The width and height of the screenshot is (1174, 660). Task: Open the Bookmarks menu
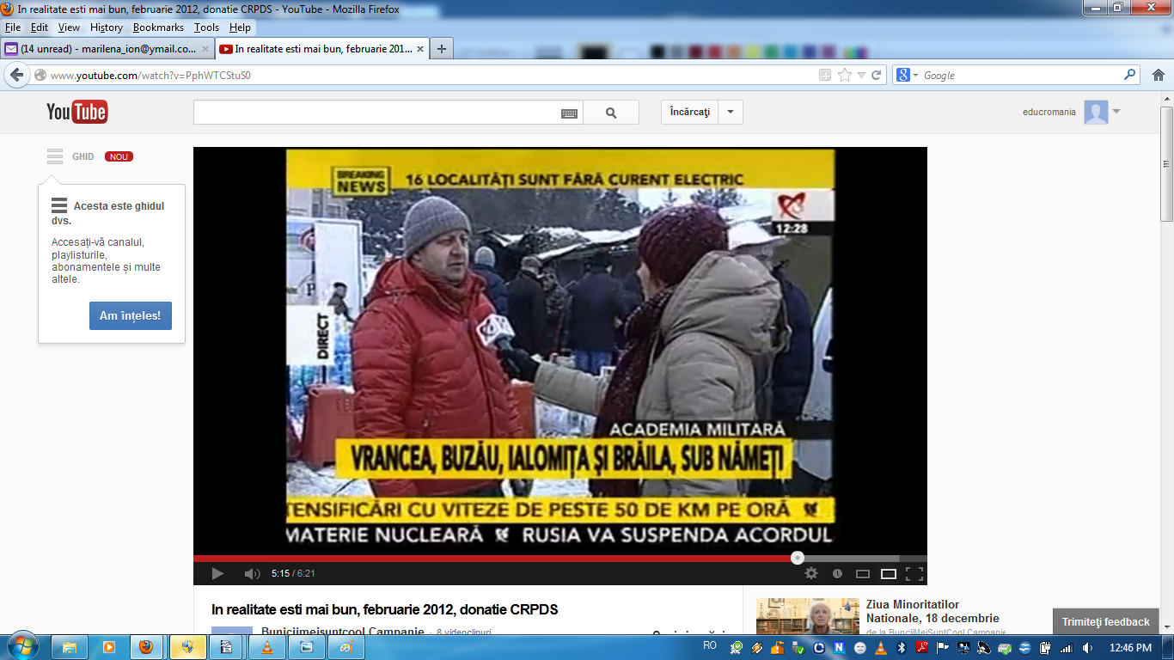coord(158,27)
